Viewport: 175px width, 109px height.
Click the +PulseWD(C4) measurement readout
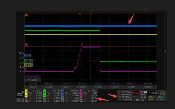click(x=33, y=77)
